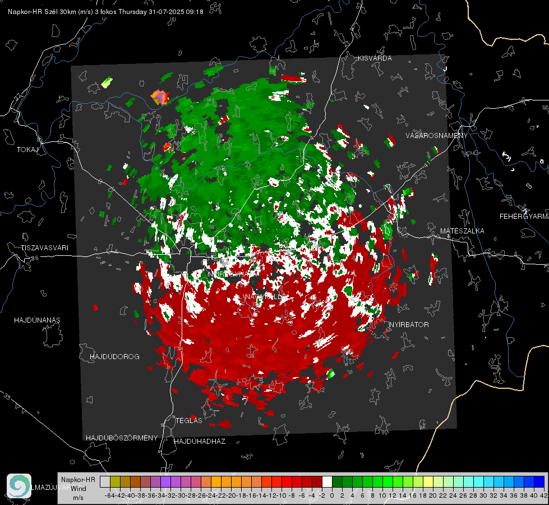
Task: Select the KISVÁRDA city label
Action: click(375, 58)
